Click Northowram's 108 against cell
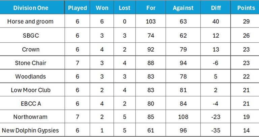 (183, 117)
